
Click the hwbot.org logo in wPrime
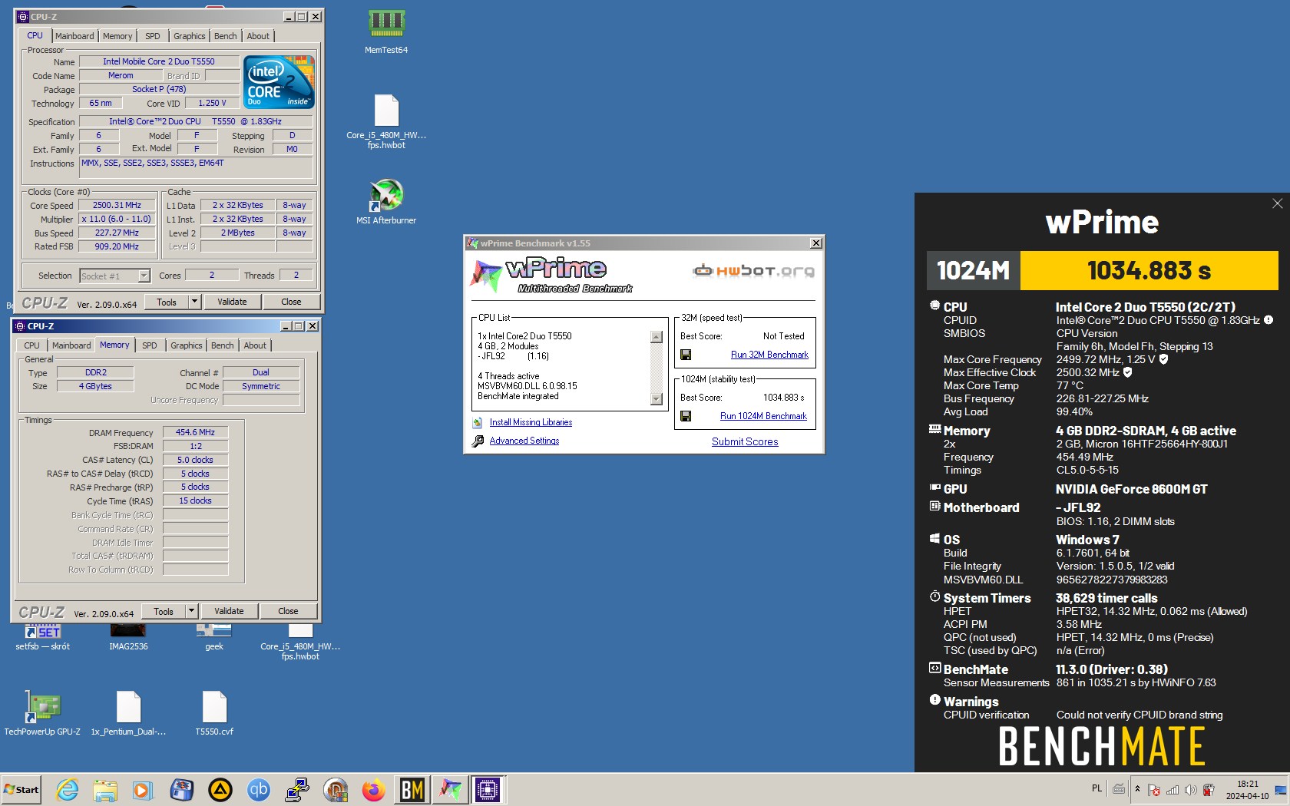pos(753,270)
